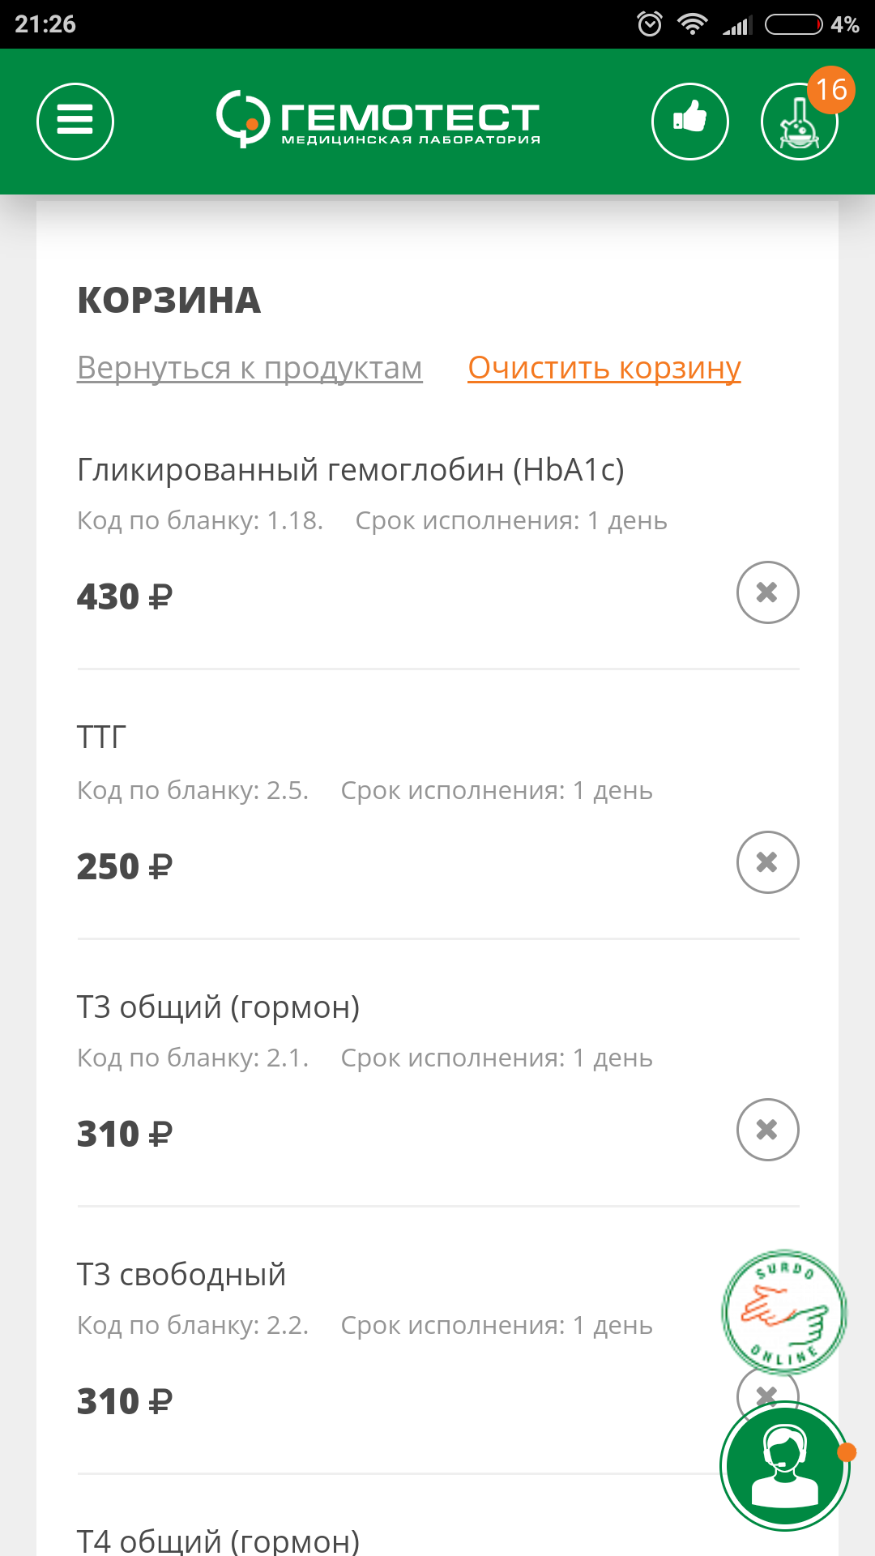Tap the thumbs-up icon in header
The width and height of the screenshot is (875, 1556).
689,122
